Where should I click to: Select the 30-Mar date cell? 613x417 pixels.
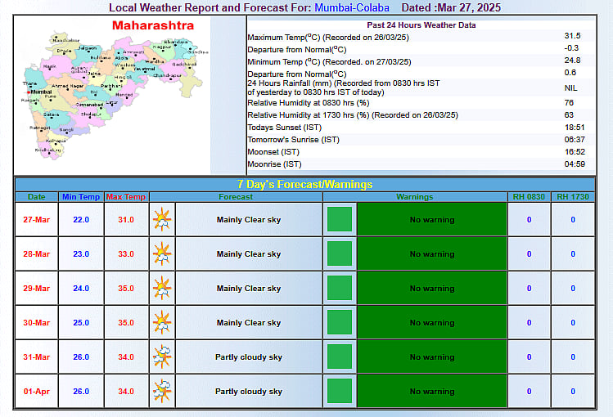[x=36, y=322]
